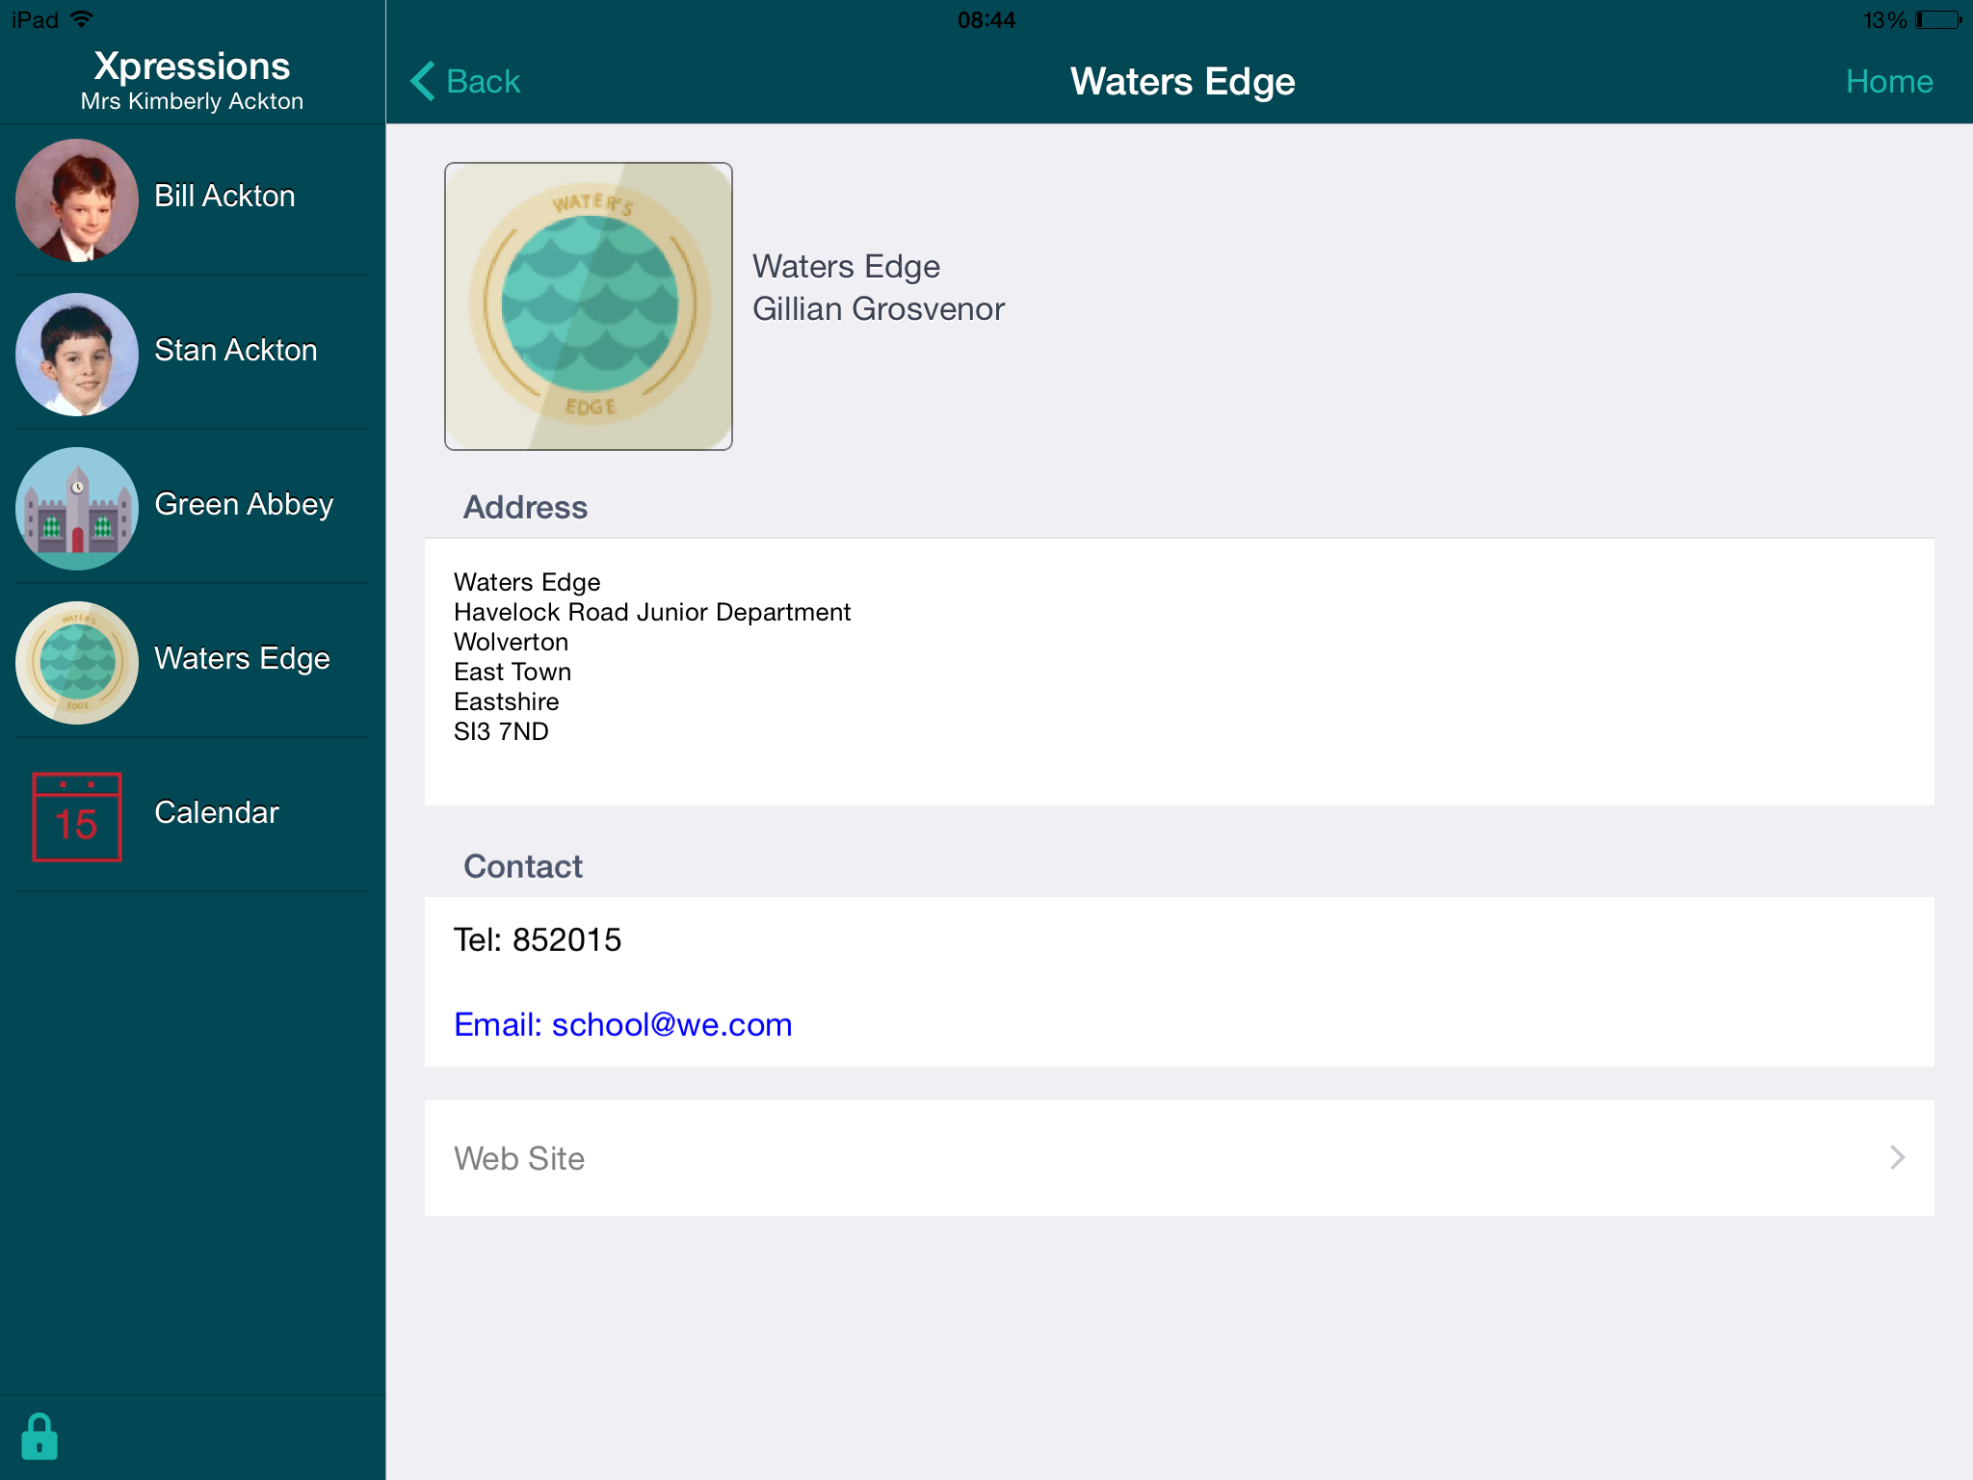Tap the 08:44 clock in status bar

tap(986, 20)
